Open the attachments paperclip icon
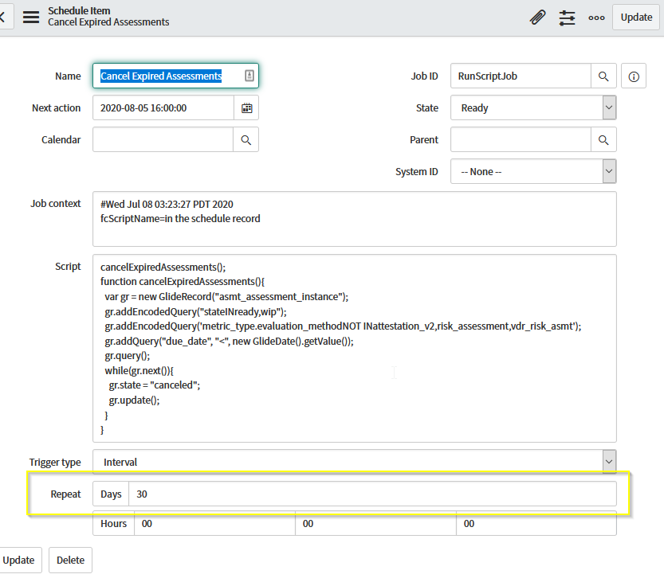This screenshot has height=582, width=664. pos(537,17)
